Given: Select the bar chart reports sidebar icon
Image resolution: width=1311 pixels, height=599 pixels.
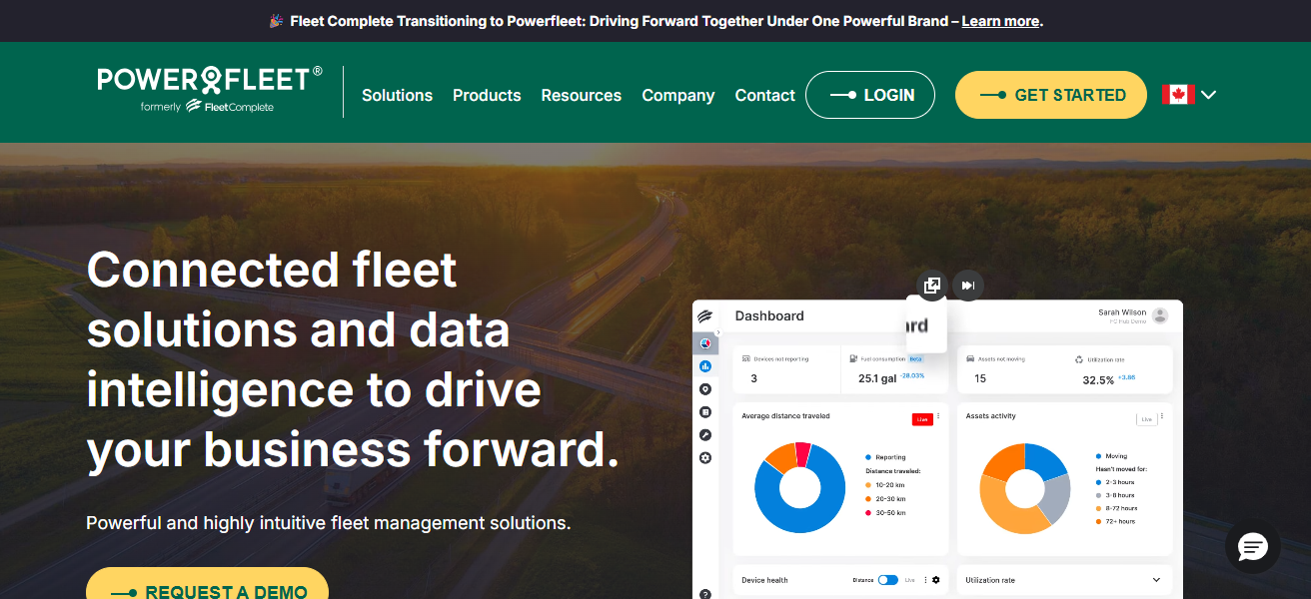Looking at the screenshot, I should (x=705, y=366).
